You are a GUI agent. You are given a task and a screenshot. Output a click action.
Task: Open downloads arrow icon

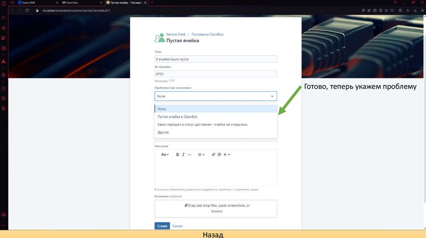point(415,10)
